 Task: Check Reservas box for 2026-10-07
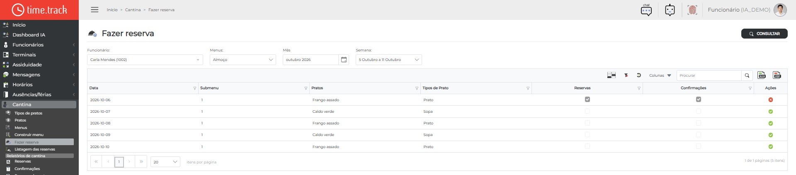click(x=587, y=111)
